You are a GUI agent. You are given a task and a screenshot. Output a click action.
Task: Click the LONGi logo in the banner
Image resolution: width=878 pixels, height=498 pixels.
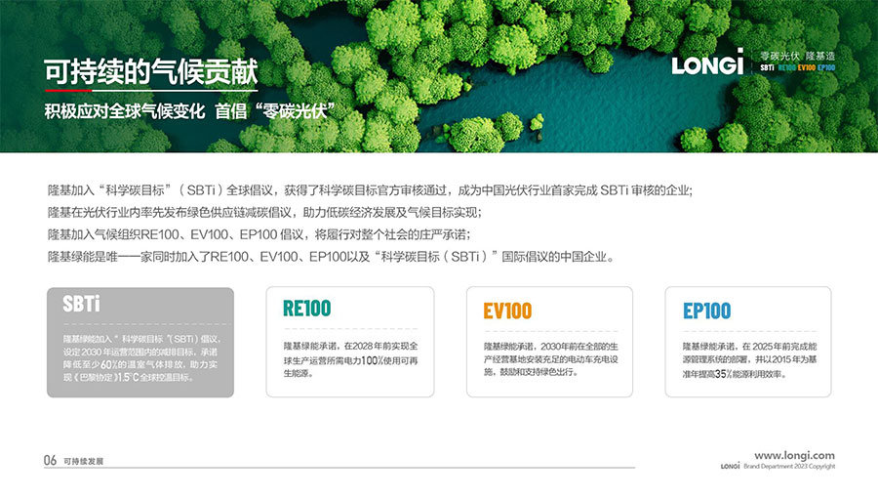[x=707, y=62]
